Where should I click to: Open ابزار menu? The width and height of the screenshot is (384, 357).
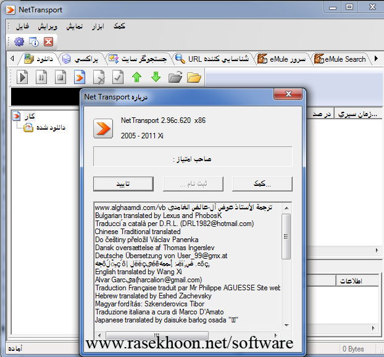tap(98, 26)
